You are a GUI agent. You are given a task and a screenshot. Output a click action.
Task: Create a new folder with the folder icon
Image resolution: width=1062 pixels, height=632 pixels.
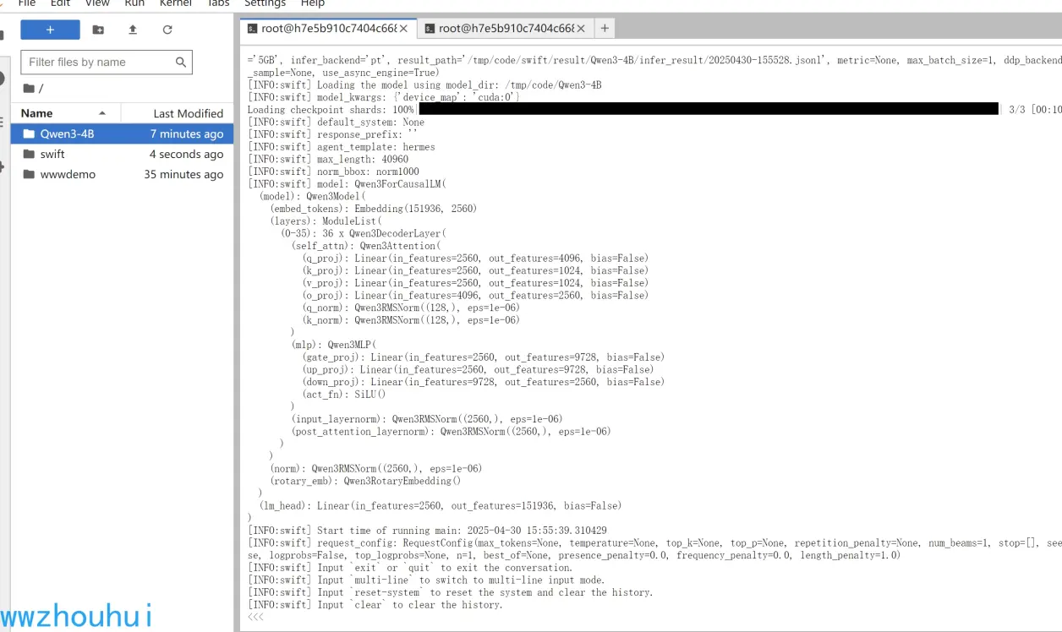[98, 30]
